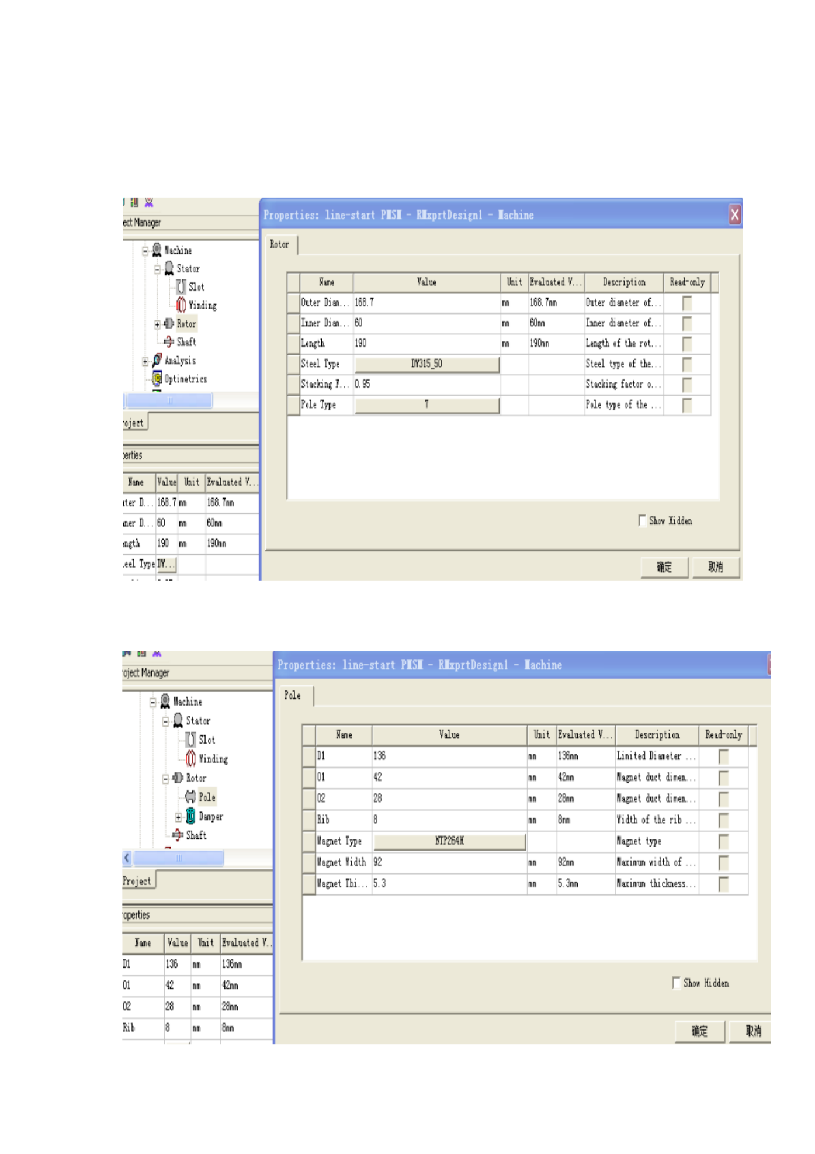Collapse the Machine node in upper tree
Image resolution: width=815 pixels, height=1154 pixels.
[145, 251]
